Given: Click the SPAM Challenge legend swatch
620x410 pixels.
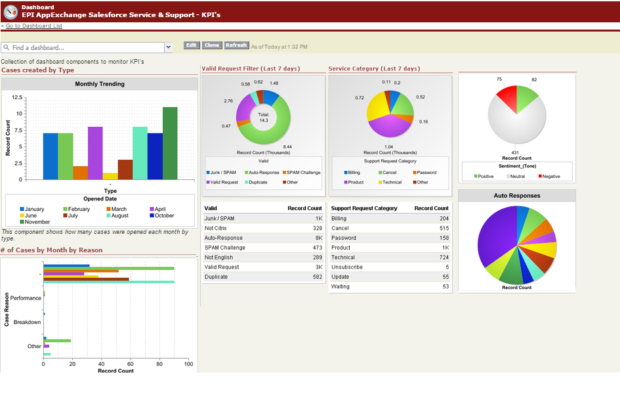Looking at the screenshot, I should [284, 173].
